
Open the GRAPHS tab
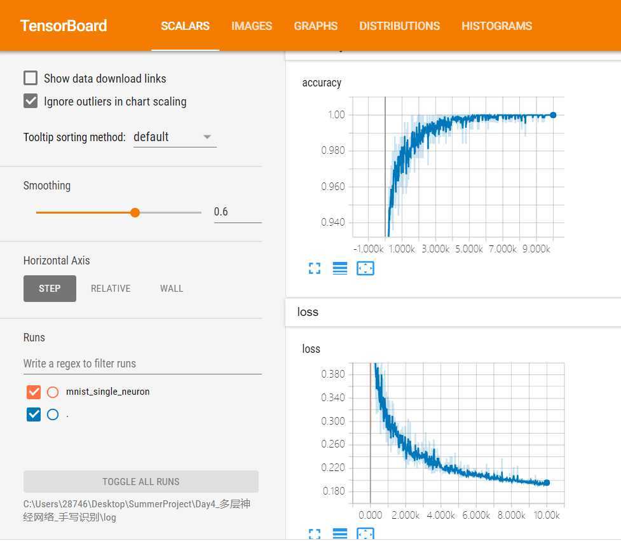point(316,26)
